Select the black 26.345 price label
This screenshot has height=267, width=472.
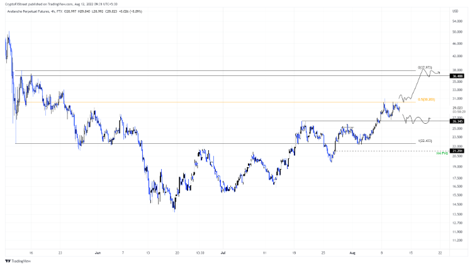457,121
